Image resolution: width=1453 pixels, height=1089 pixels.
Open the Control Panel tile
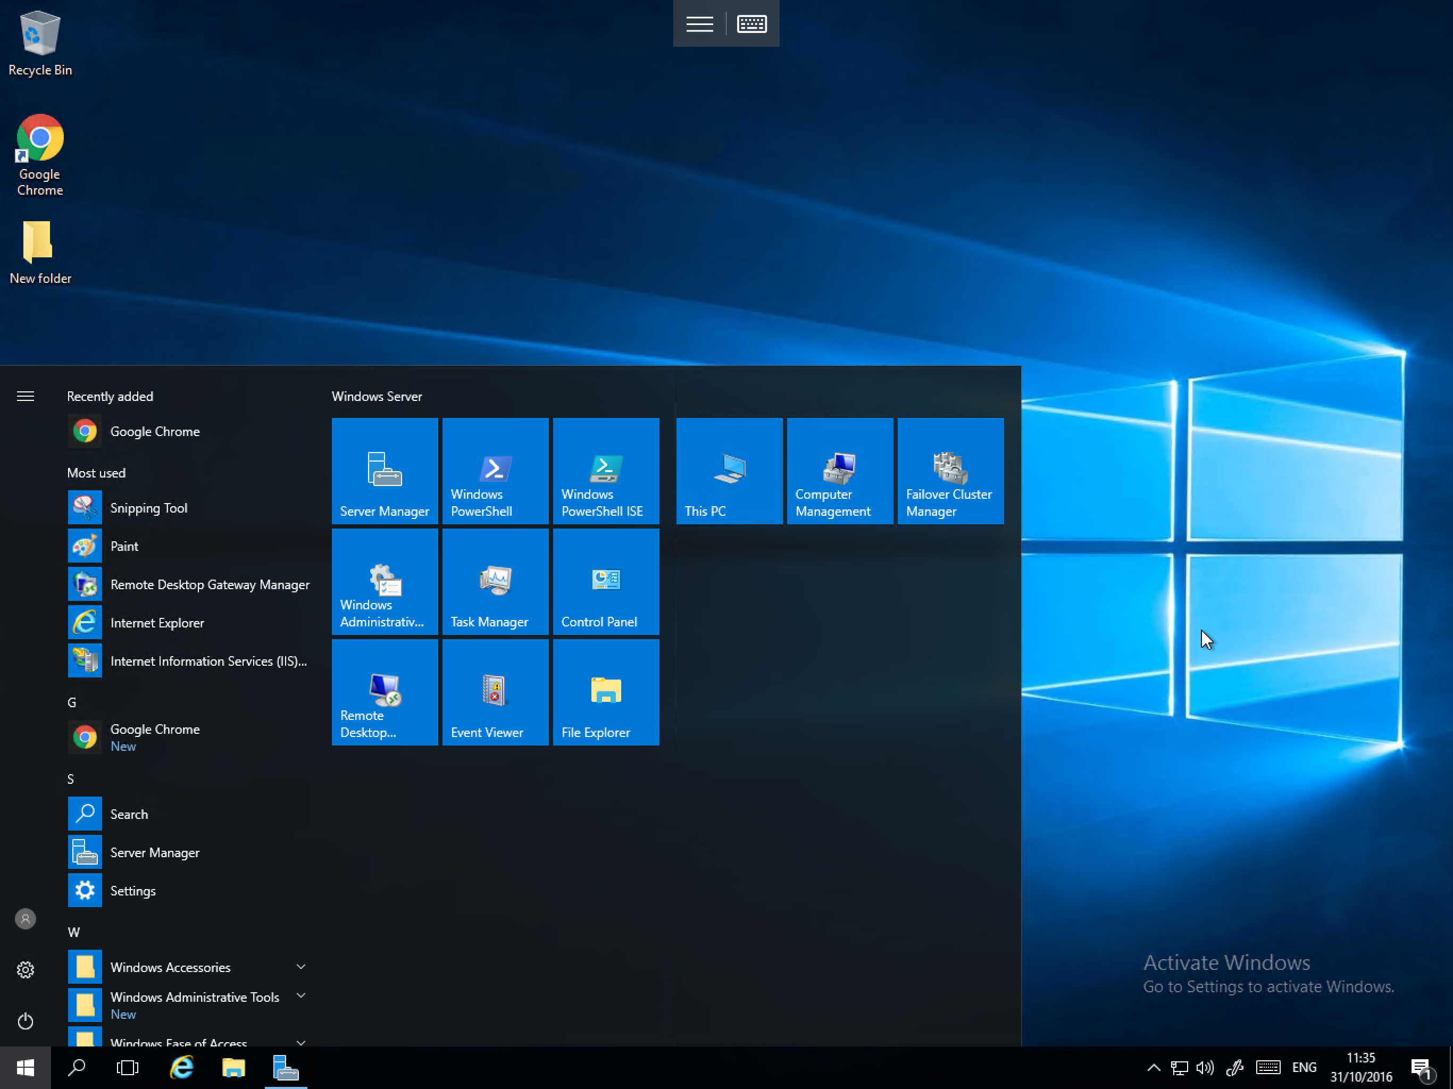(606, 581)
